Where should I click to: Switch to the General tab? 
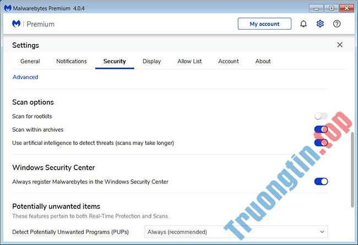30,62
